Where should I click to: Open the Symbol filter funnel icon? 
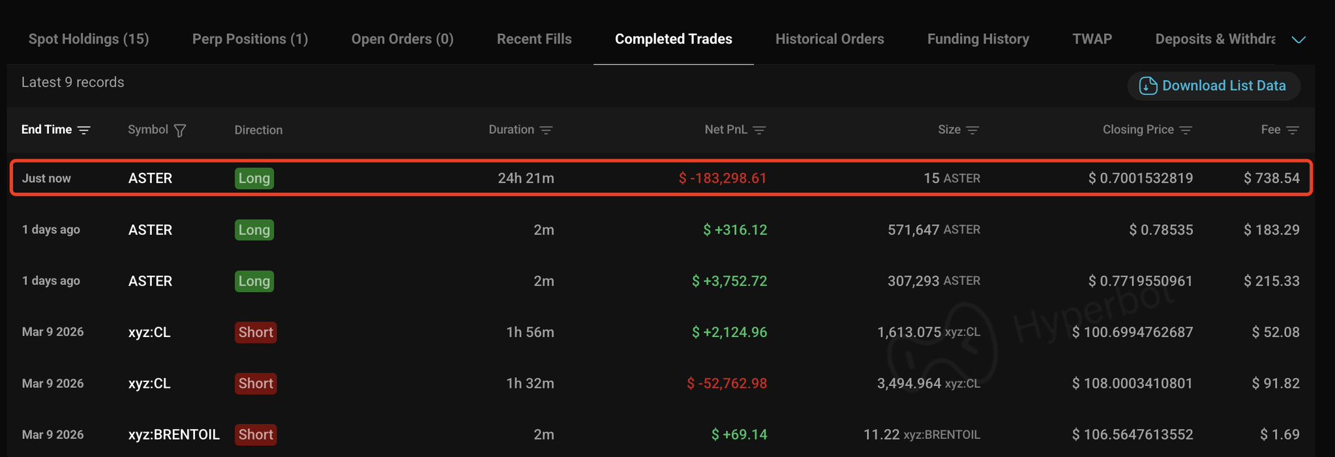[180, 130]
